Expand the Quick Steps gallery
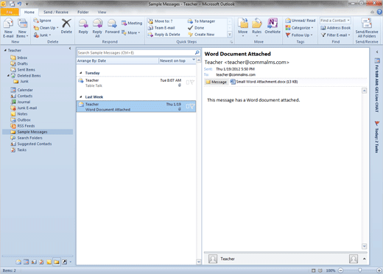The image size is (383, 274). click(x=230, y=35)
